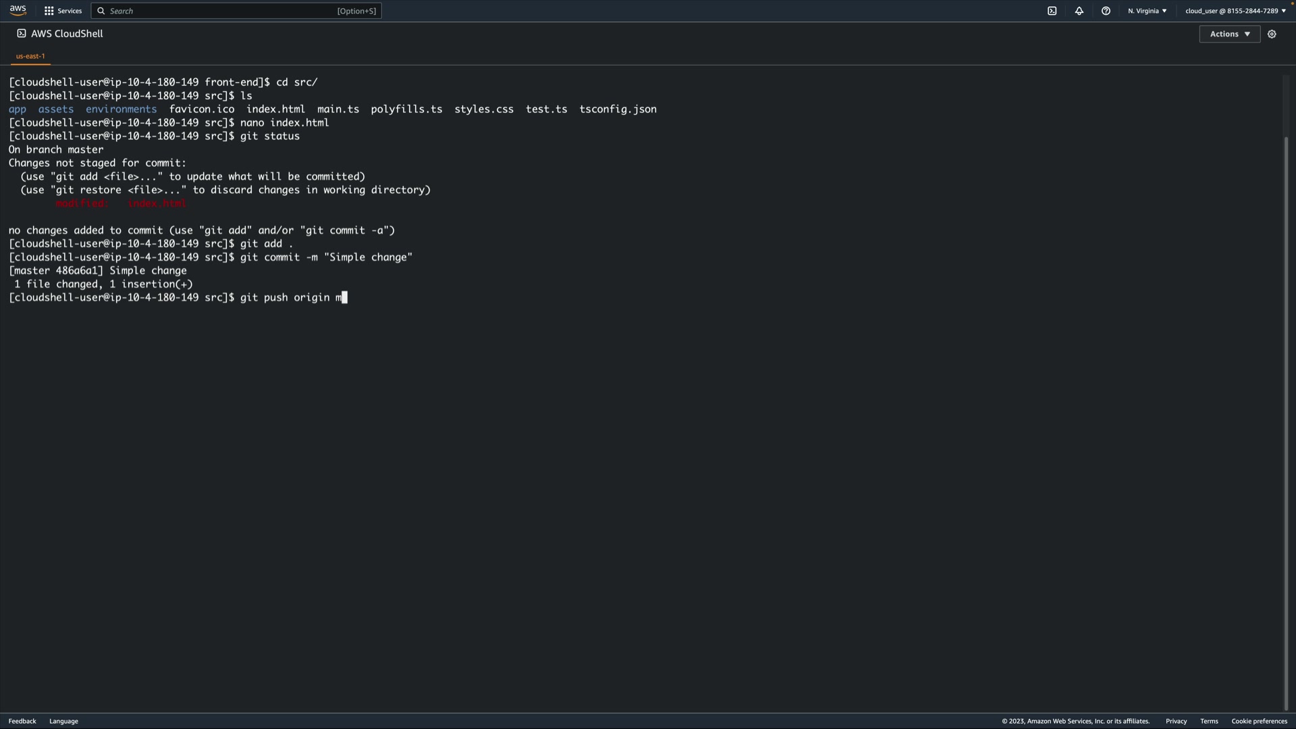Open the Feedback link
1296x729 pixels.
click(x=22, y=721)
